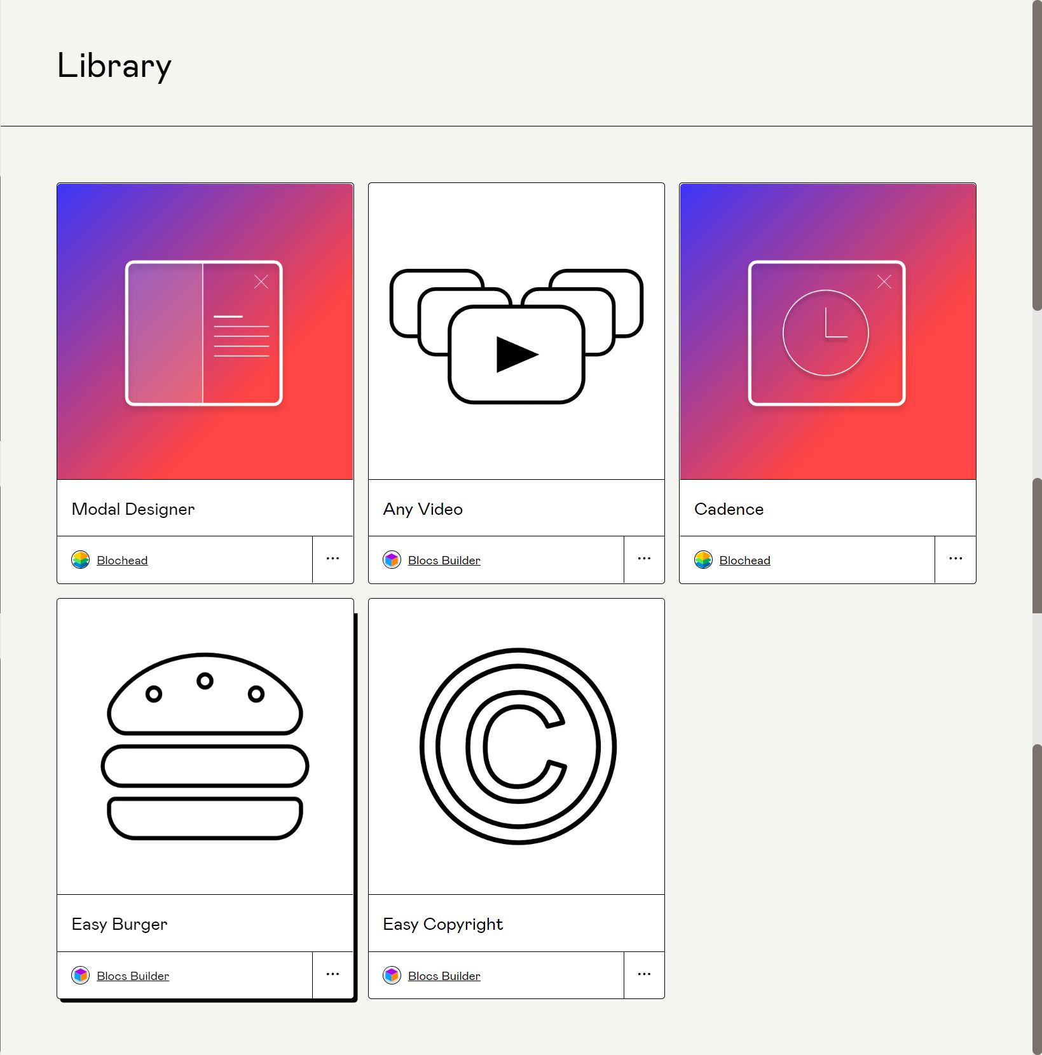1042x1055 pixels.
Task: Click the Easy Copyright title text
Action: coord(442,924)
